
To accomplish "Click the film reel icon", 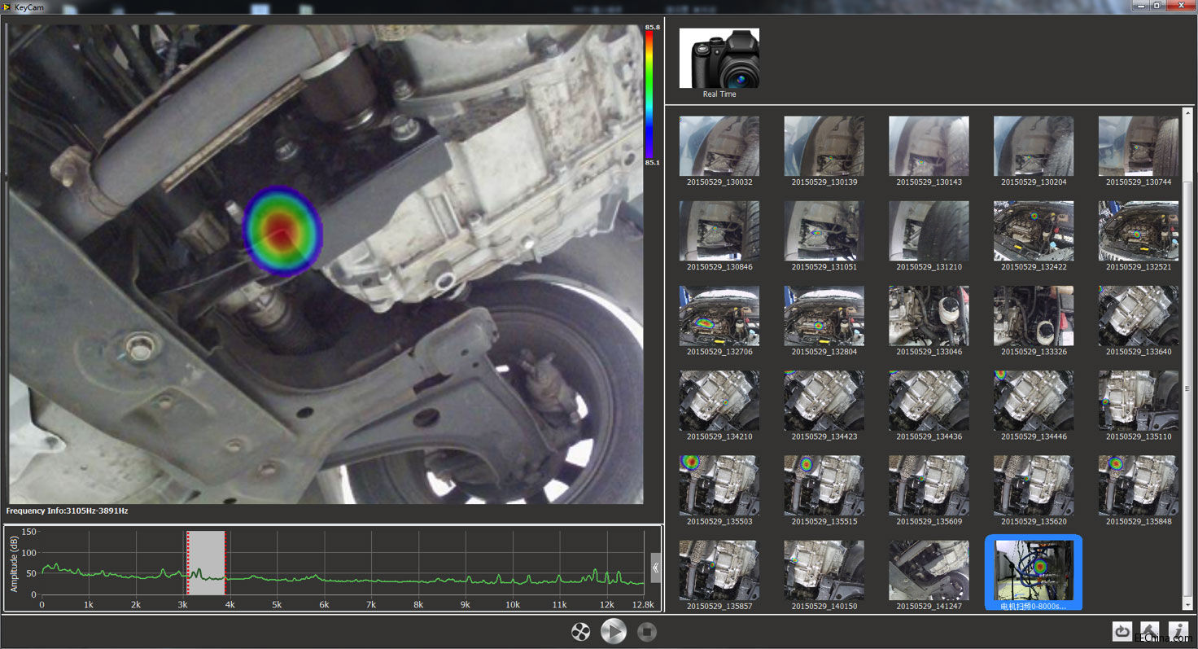I will pyautogui.click(x=580, y=632).
